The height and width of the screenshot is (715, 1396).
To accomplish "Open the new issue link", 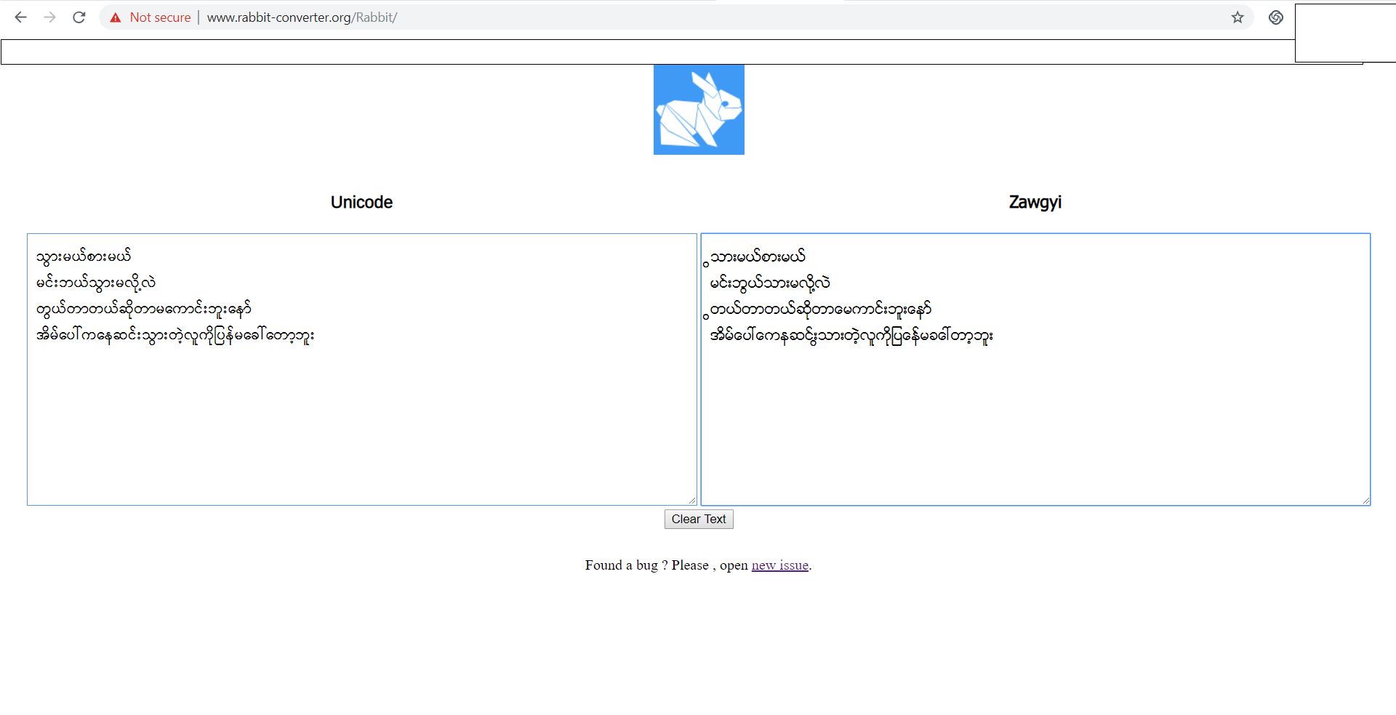I will 779,565.
